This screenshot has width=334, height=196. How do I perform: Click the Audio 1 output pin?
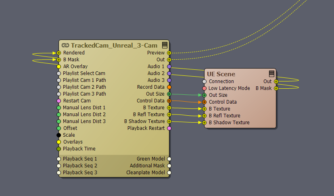[x=169, y=67]
